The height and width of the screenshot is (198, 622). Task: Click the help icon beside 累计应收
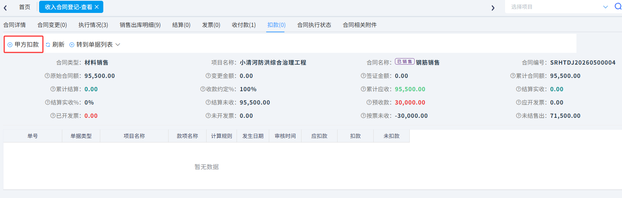coord(363,89)
